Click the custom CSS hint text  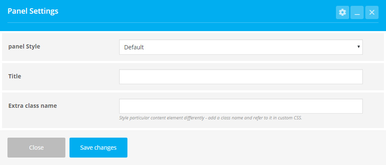pyautogui.click(x=211, y=118)
